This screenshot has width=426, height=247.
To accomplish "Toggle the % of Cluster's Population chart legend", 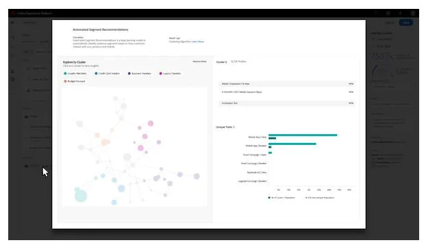I will click(281, 198).
